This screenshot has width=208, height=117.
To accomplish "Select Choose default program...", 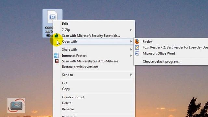I will pos(171,61).
